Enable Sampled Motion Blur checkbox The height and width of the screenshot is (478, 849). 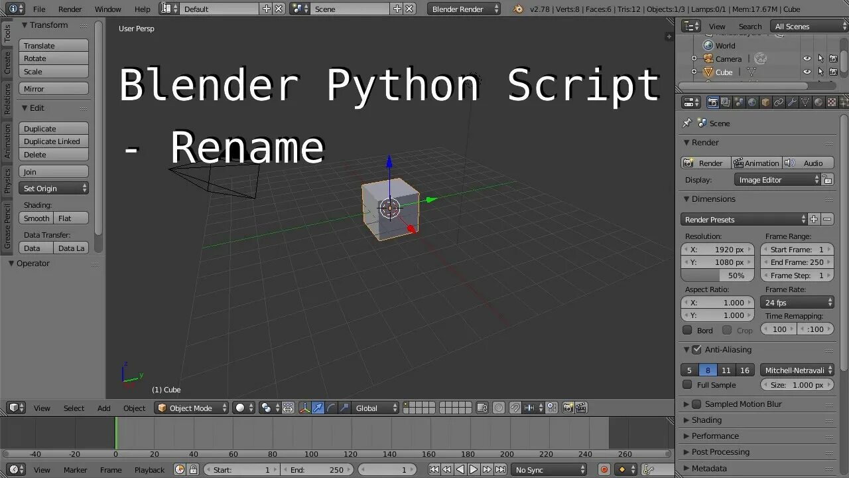coord(696,404)
